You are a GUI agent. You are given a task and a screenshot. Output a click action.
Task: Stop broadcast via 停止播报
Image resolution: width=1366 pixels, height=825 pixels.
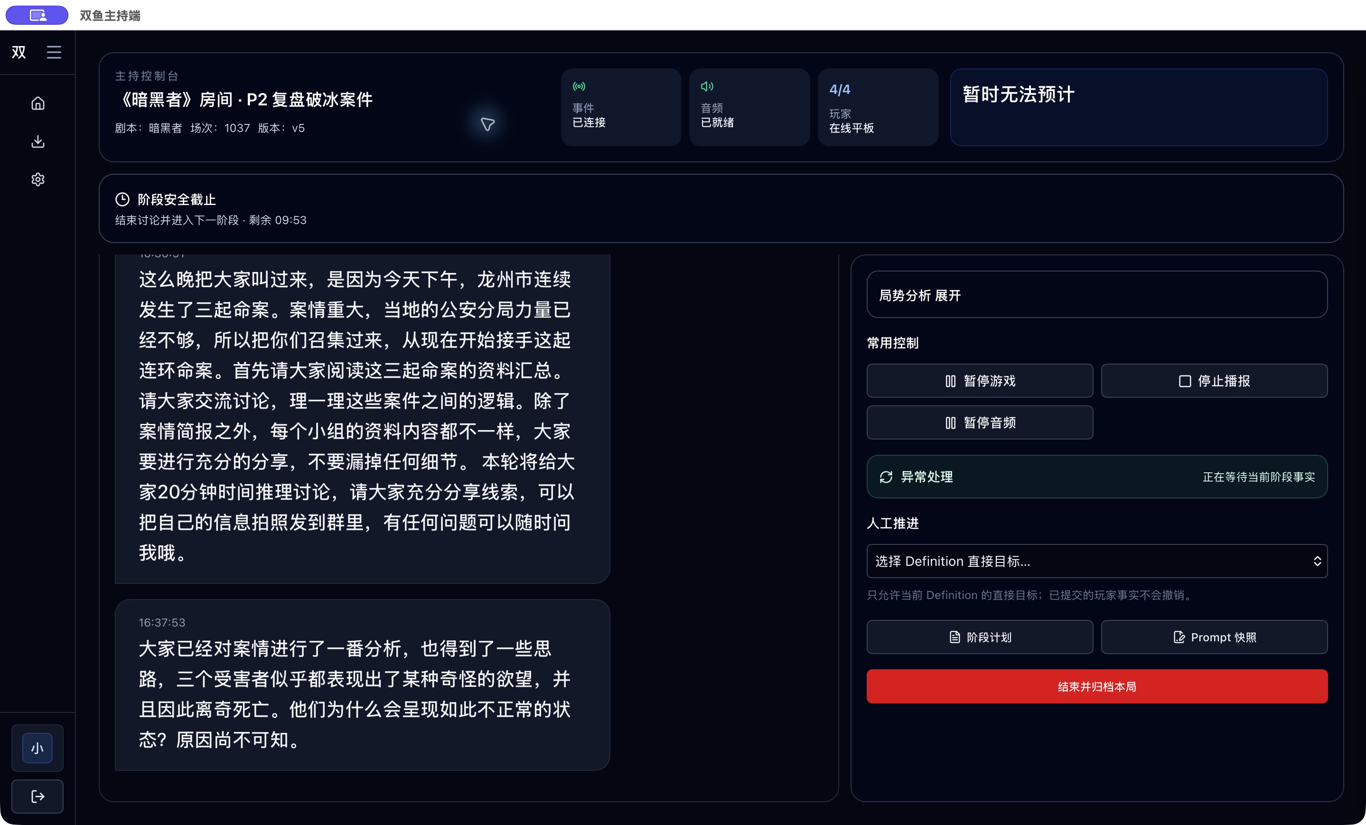(1214, 381)
